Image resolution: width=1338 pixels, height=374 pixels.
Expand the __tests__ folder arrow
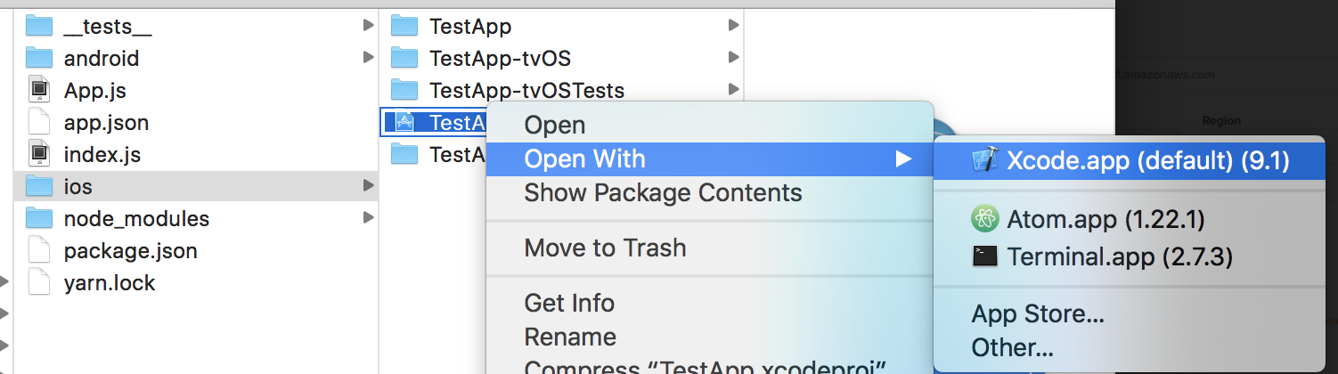click(x=368, y=26)
